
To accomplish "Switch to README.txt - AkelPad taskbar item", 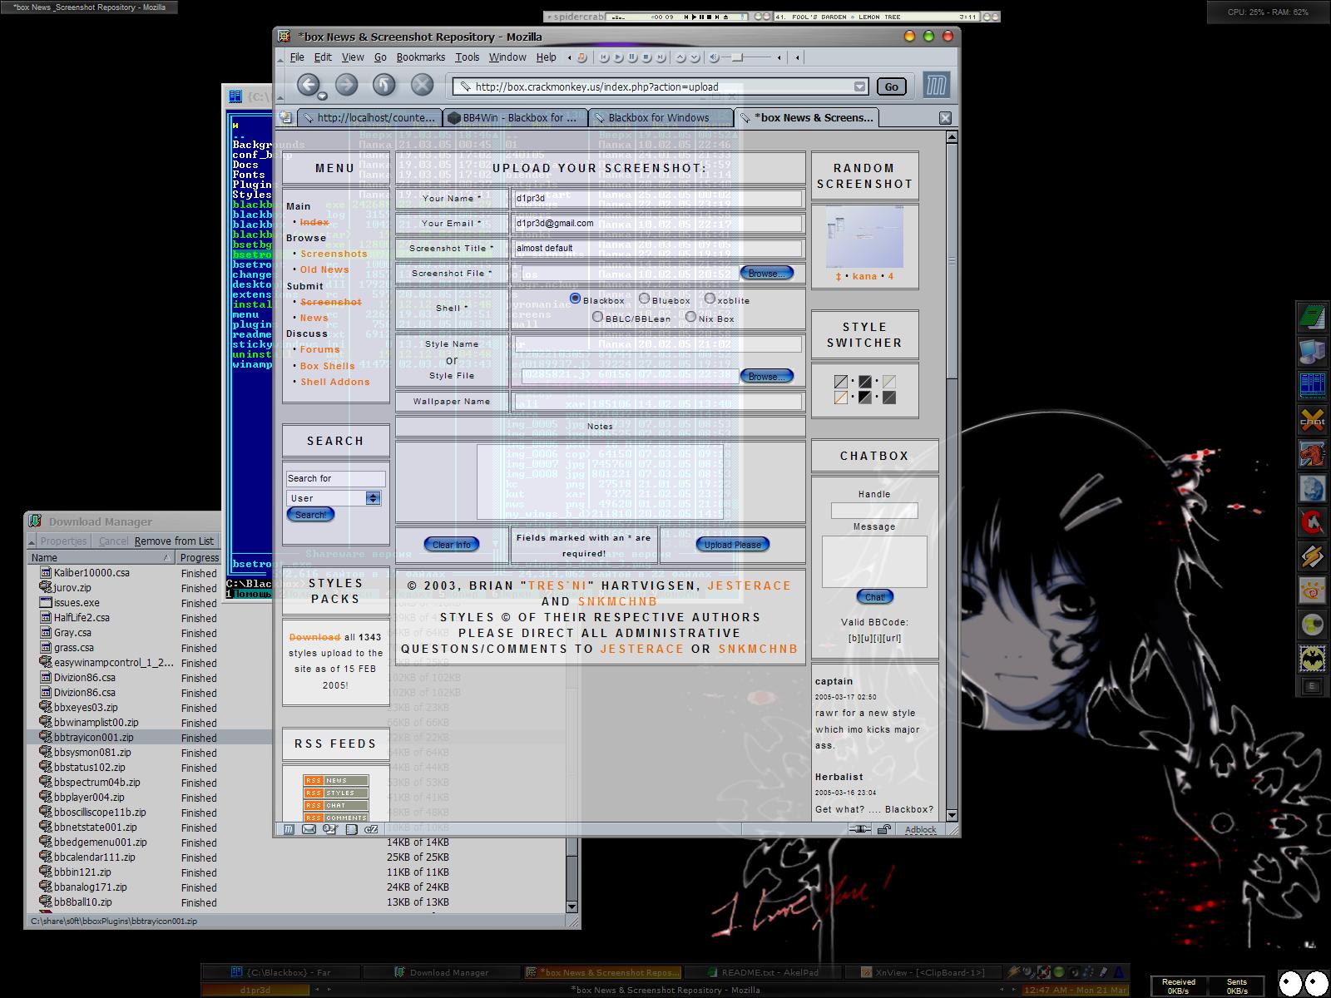I will (763, 972).
